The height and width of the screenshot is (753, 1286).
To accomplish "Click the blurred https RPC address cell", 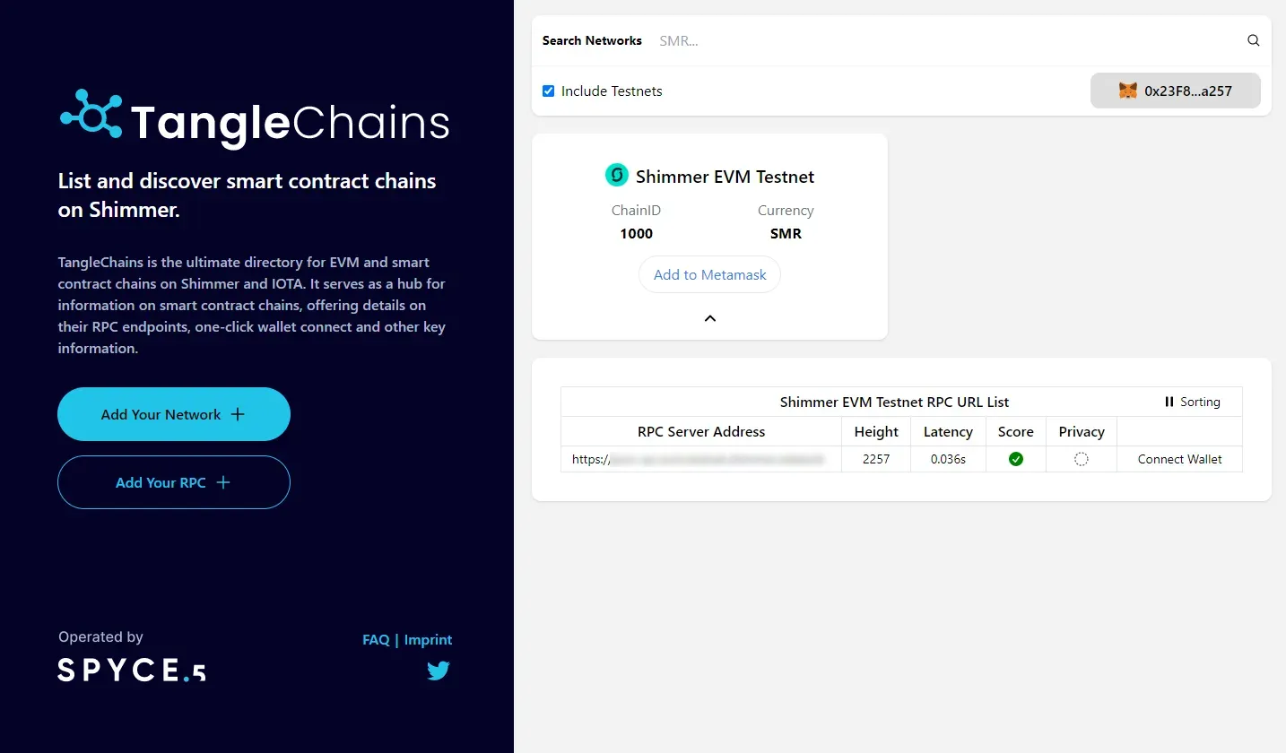I will (x=701, y=459).
